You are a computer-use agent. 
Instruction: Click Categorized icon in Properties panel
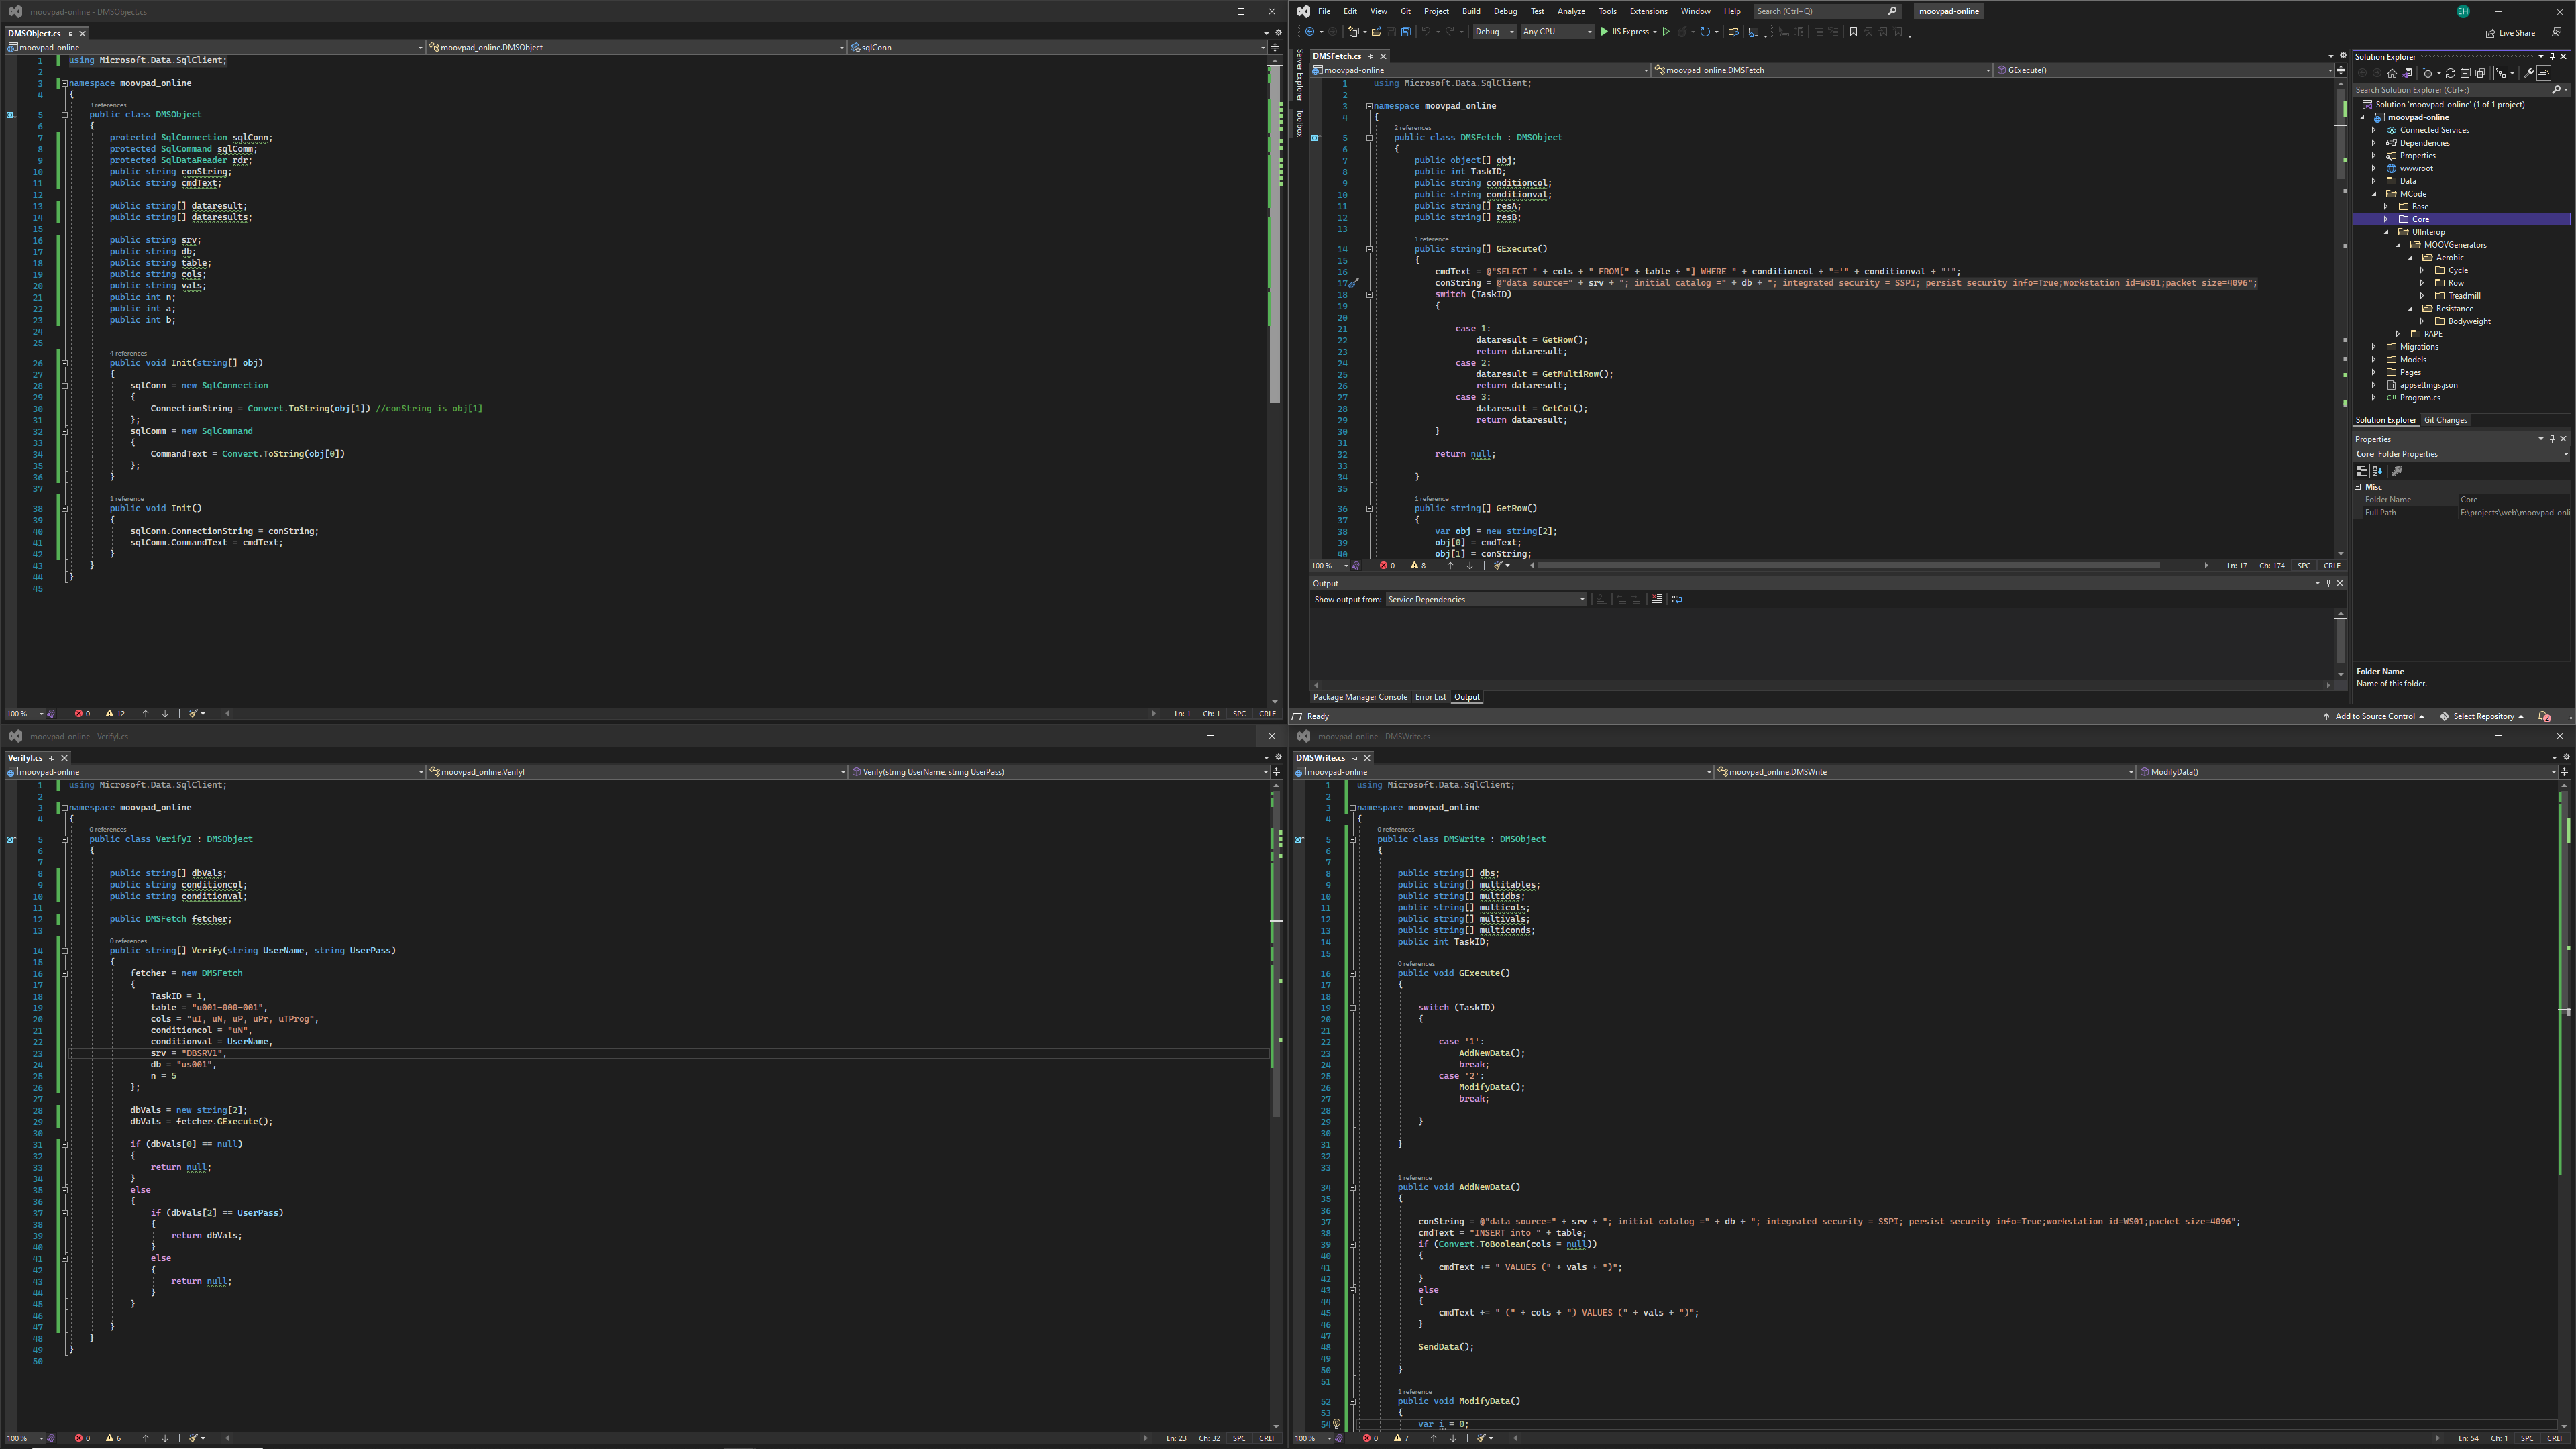2362,471
